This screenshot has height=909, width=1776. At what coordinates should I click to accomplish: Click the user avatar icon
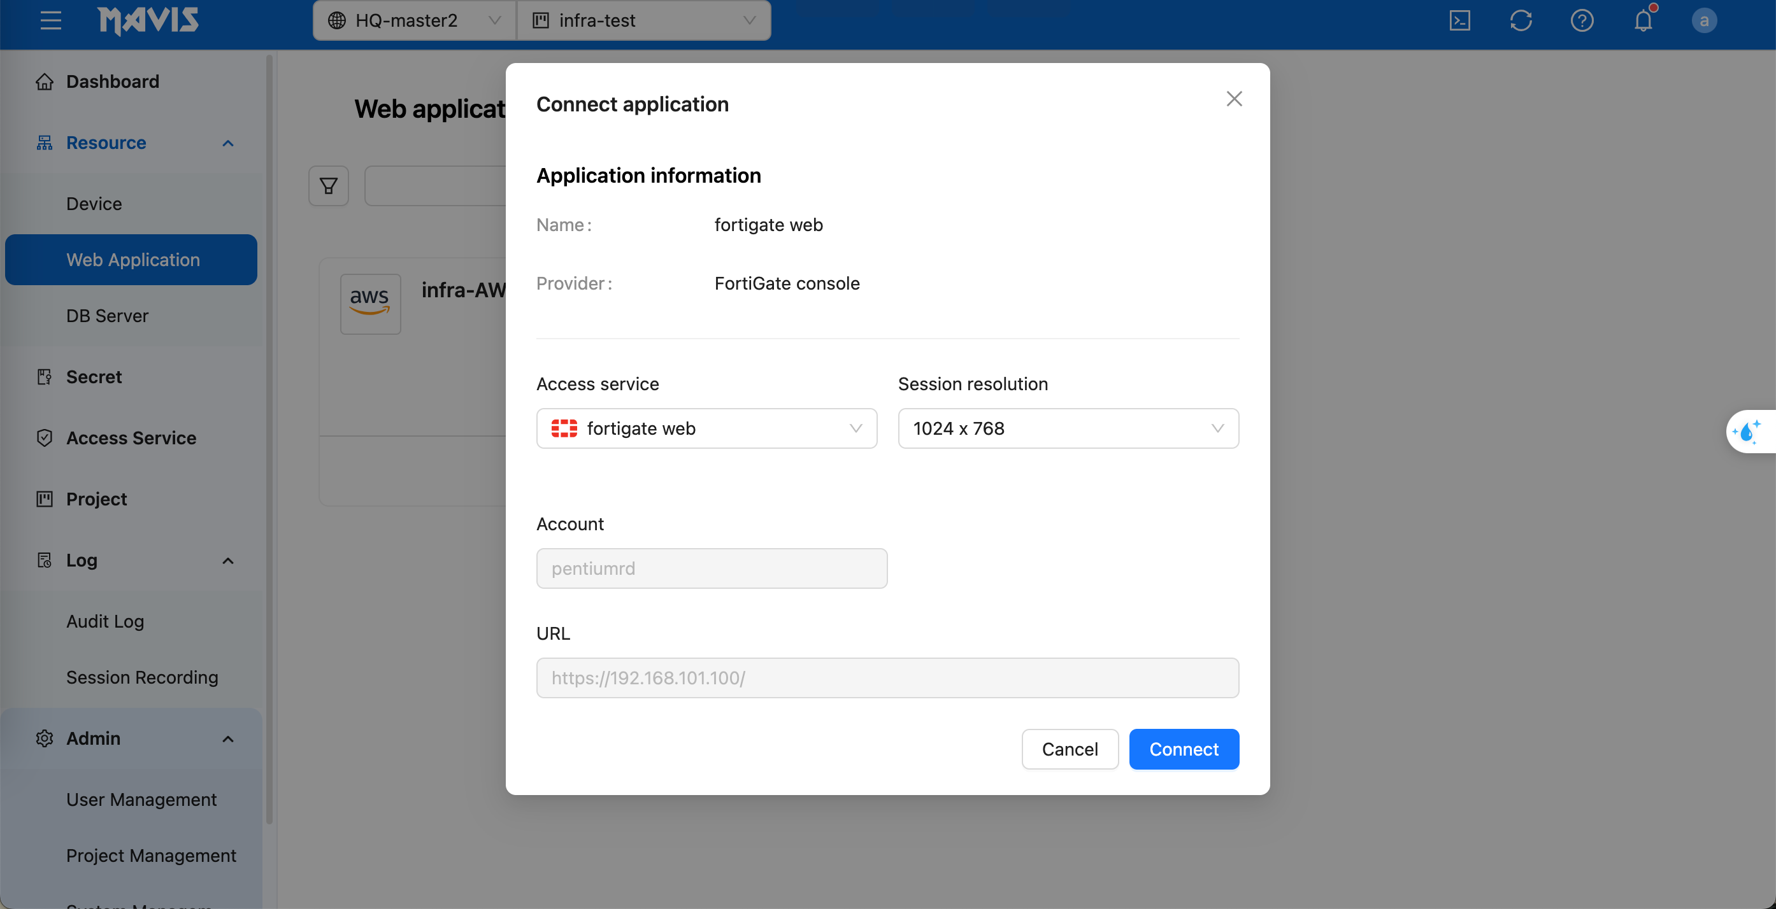pos(1704,20)
